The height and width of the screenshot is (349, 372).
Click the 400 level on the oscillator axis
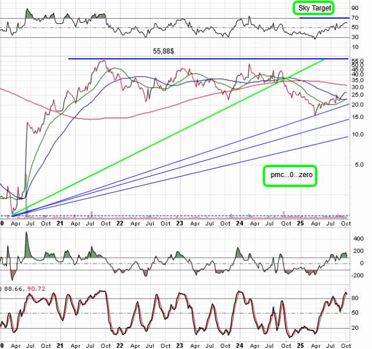(x=359, y=238)
